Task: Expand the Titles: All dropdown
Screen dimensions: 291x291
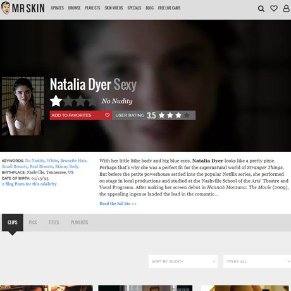Action: point(257,261)
